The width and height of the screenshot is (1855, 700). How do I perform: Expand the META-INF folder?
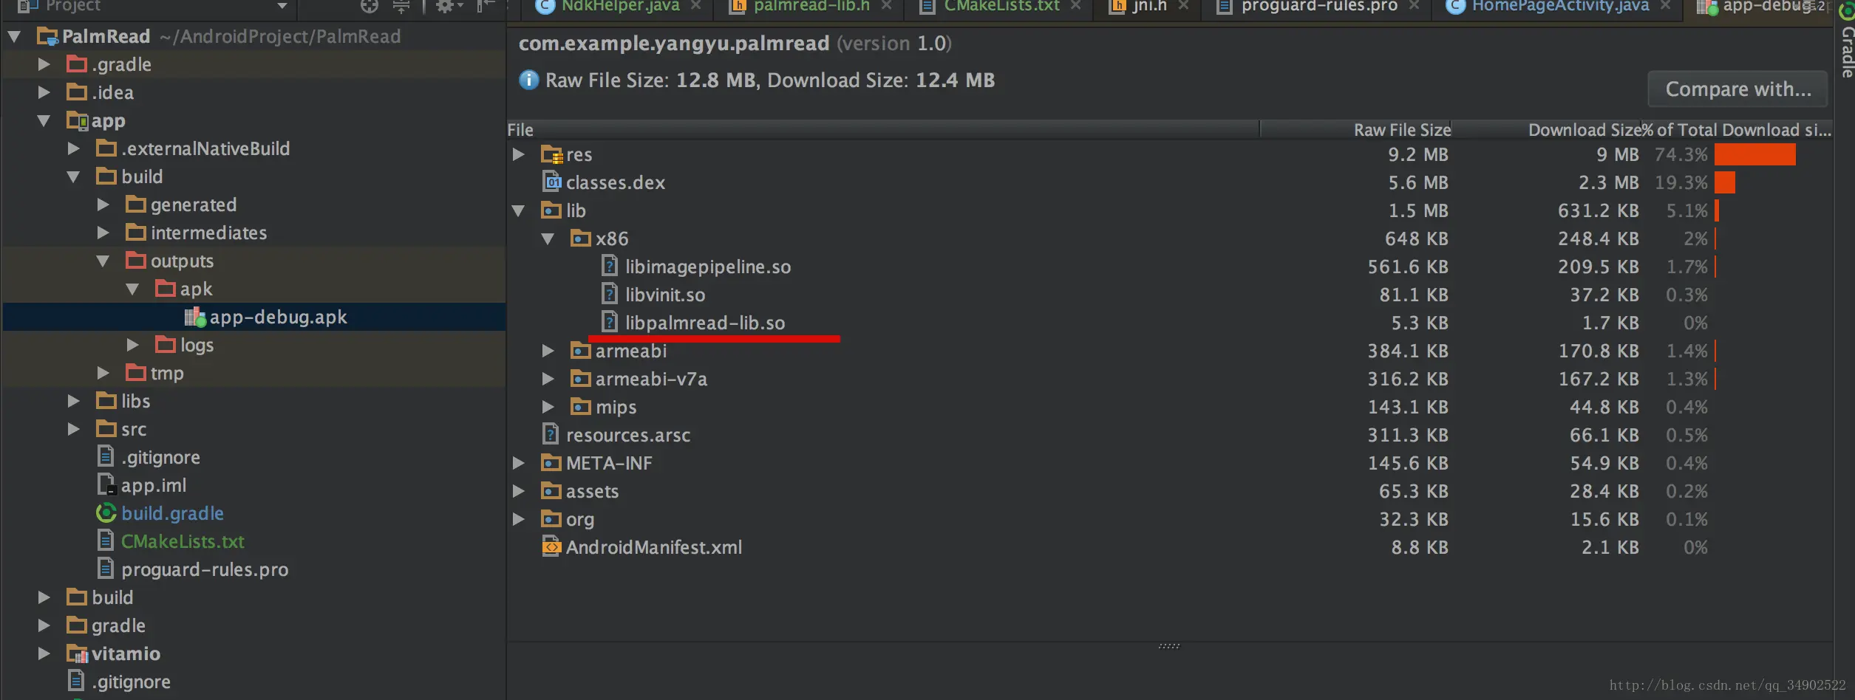click(519, 463)
